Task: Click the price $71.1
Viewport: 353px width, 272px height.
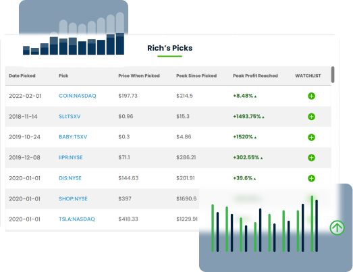Action: point(124,157)
